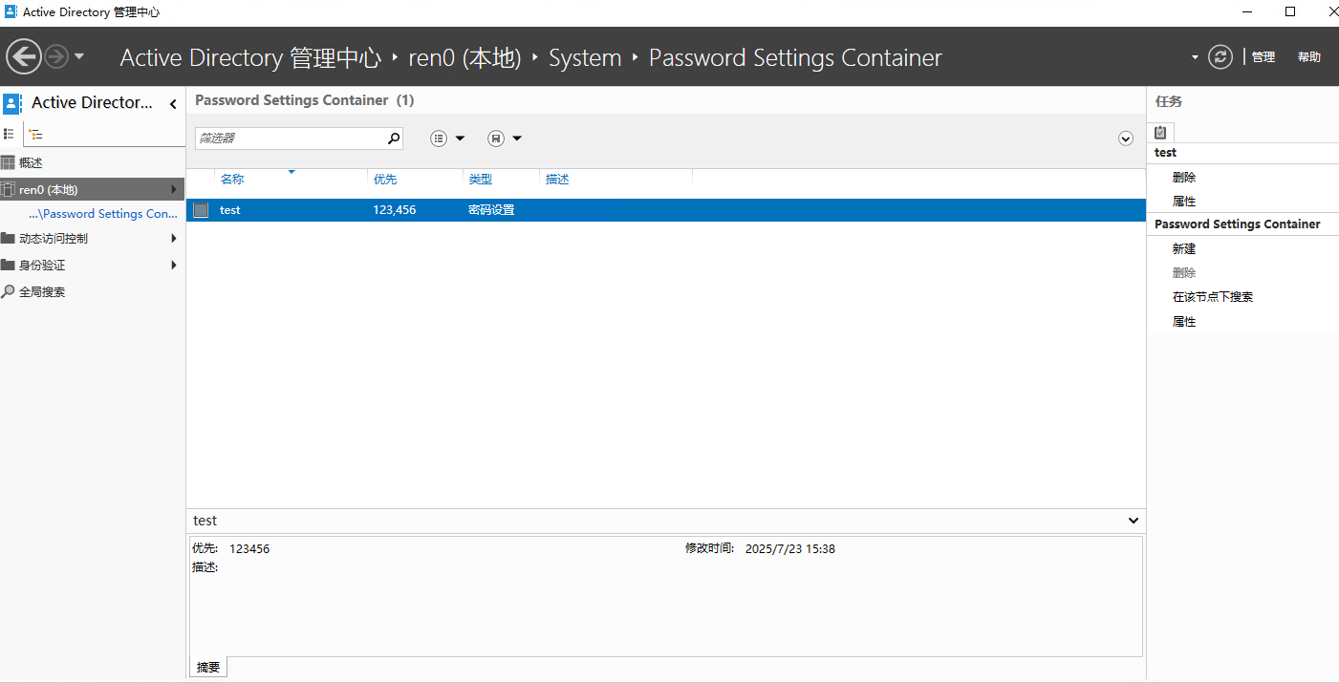
Task: Click the 123,456 priority cell
Action: click(395, 210)
